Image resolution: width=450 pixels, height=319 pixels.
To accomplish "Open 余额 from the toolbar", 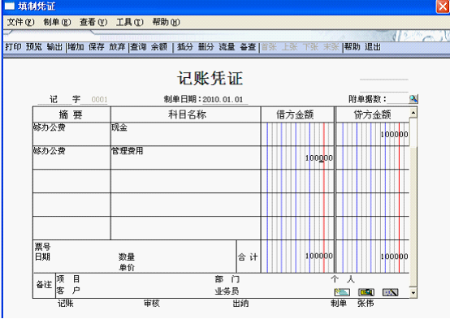I will pos(159,47).
